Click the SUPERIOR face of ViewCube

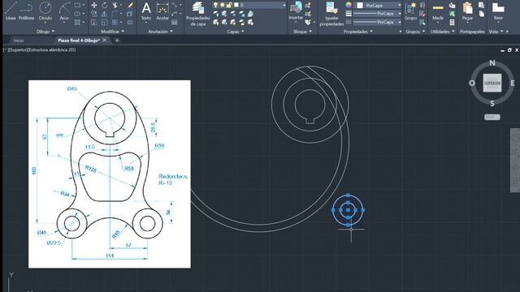pos(492,83)
